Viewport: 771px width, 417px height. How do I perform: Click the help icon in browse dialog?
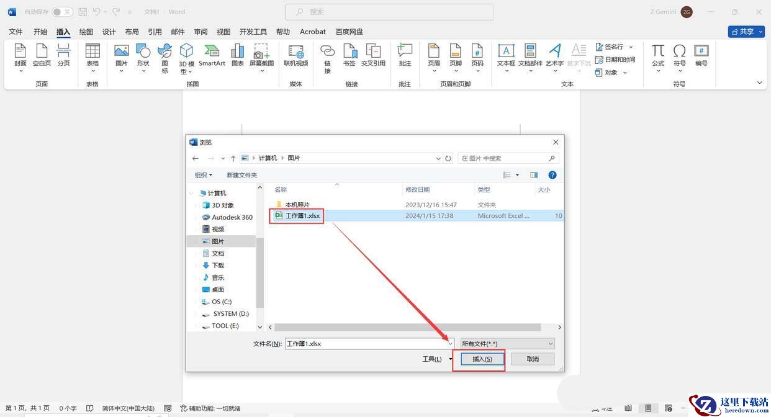coord(552,175)
